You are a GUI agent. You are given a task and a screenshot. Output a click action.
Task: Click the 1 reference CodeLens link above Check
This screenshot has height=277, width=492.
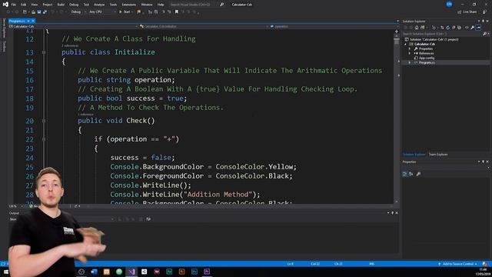(x=85, y=115)
